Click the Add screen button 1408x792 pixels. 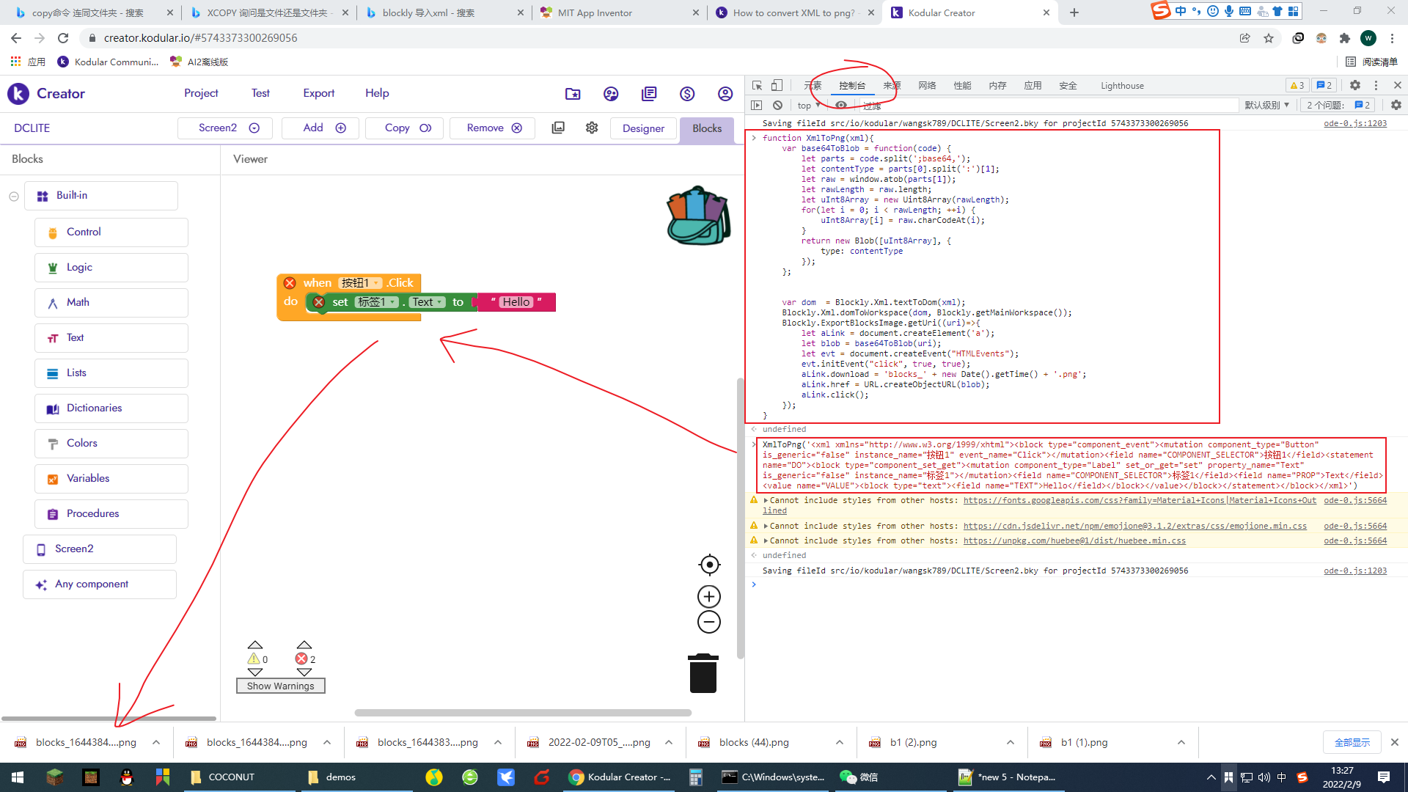pyautogui.click(x=320, y=128)
